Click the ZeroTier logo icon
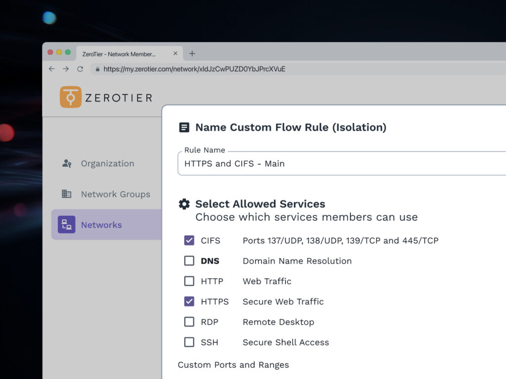Viewport: 506px width, 379px height. pyautogui.click(x=71, y=97)
